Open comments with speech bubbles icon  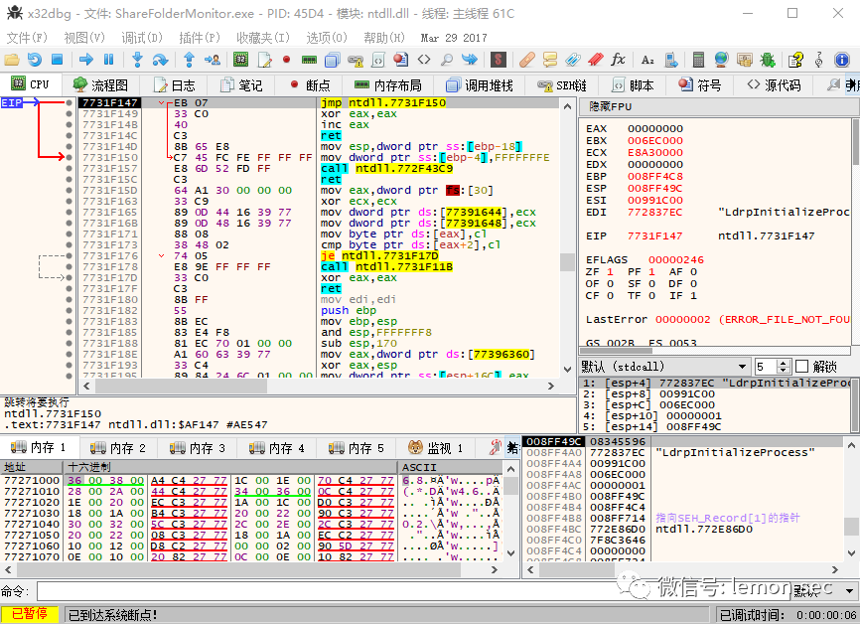549,60
